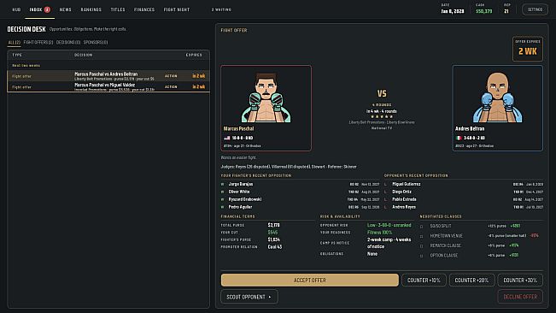Click Oliver White in recent opposition
This screenshot has width=556, height=313.
pyautogui.click(x=239, y=192)
